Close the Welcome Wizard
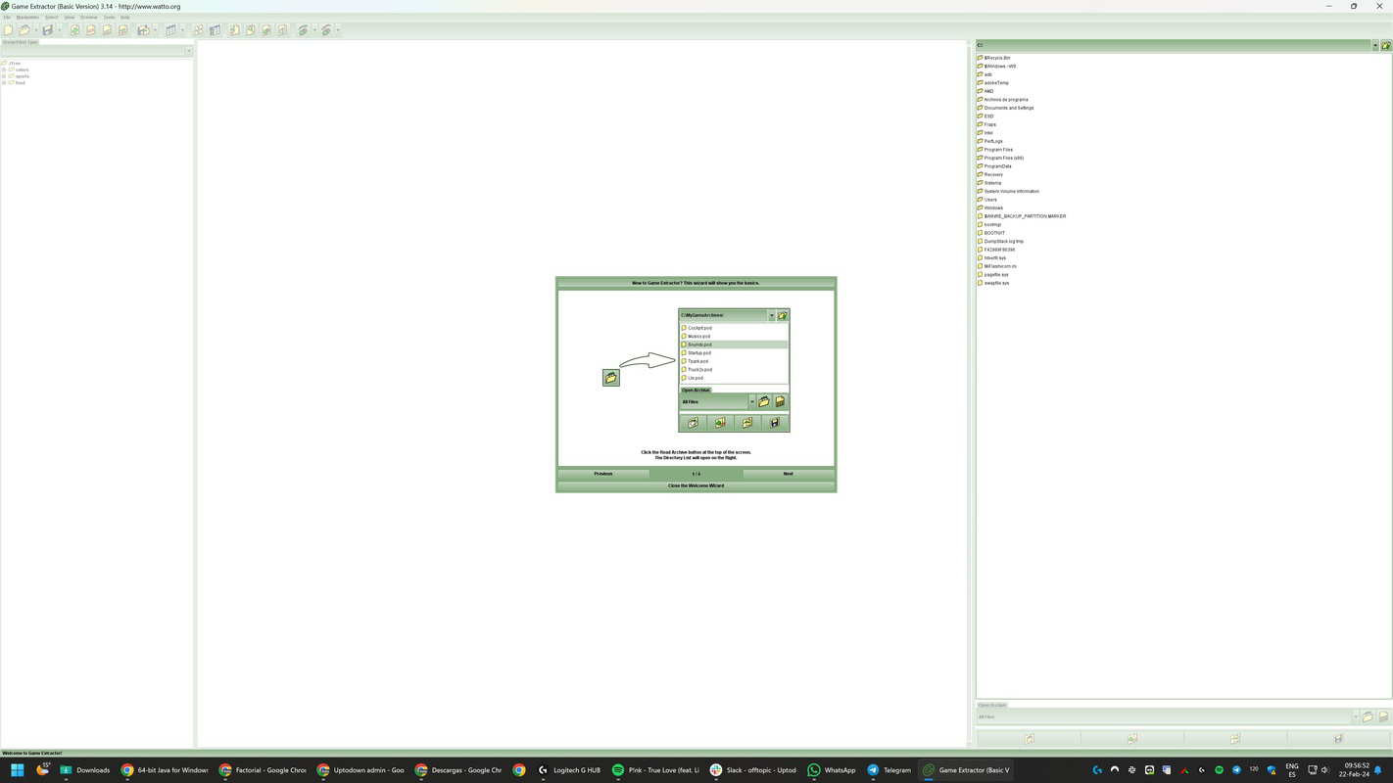The height and width of the screenshot is (783, 1393). pos(696,485)
